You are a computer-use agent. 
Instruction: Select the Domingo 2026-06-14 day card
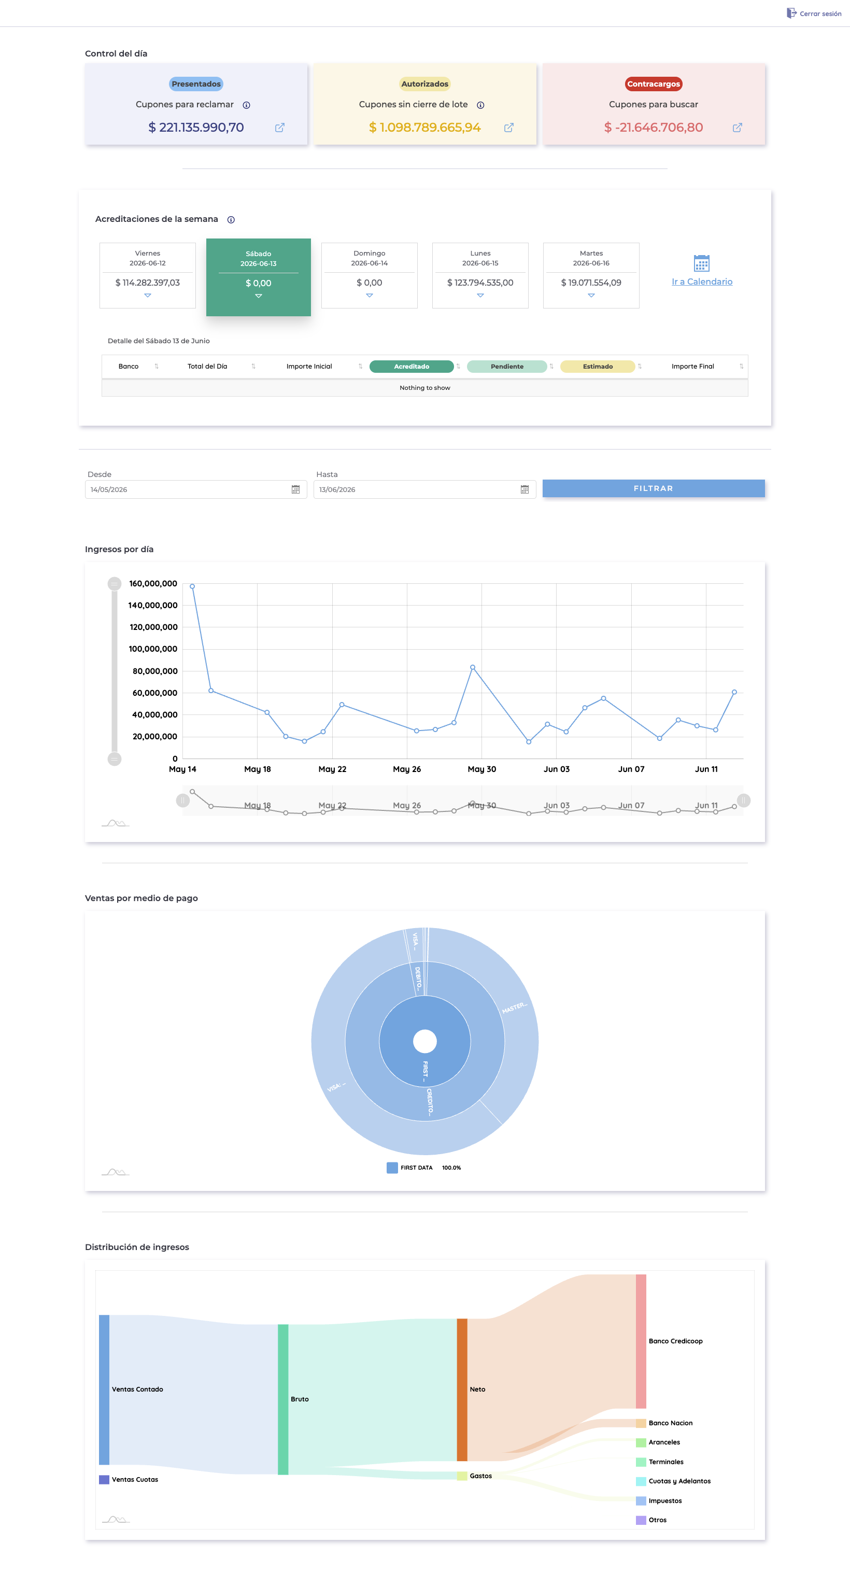coord(370,276)
